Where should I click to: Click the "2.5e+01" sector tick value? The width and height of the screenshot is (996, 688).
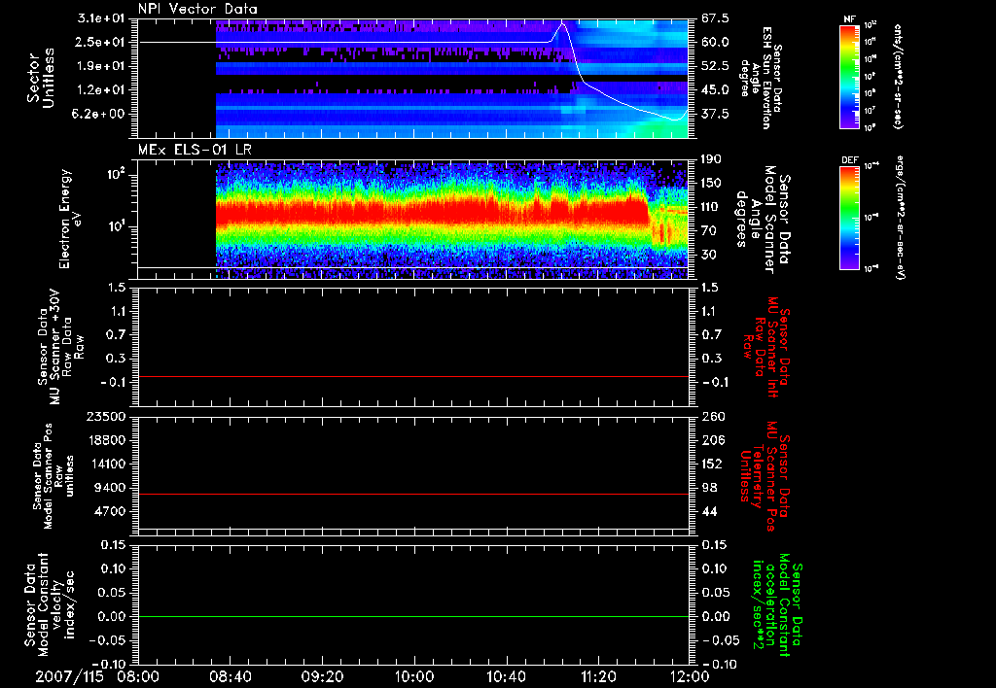pyautogui.click(x=101, y=42)
